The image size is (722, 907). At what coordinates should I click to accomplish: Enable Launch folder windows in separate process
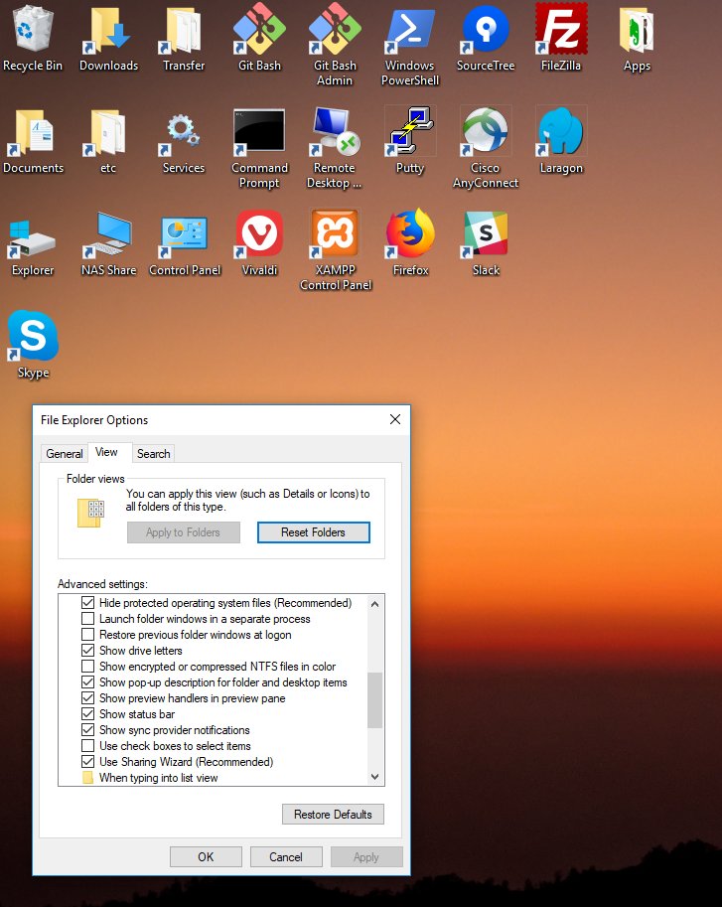pos(87,619)
